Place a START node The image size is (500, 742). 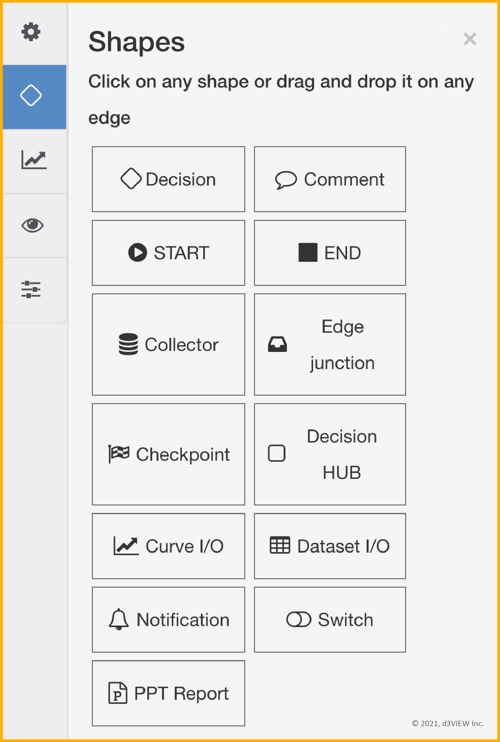coord(168,253)
